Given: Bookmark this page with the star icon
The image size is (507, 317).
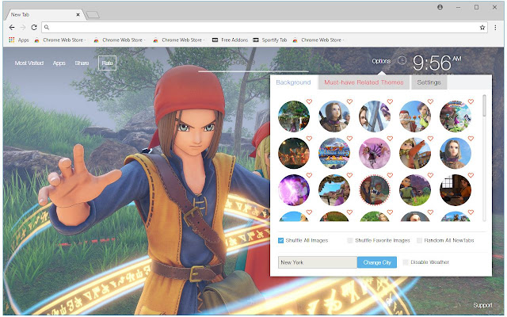Looking at the screenshot, I should [x=482, y=28].
